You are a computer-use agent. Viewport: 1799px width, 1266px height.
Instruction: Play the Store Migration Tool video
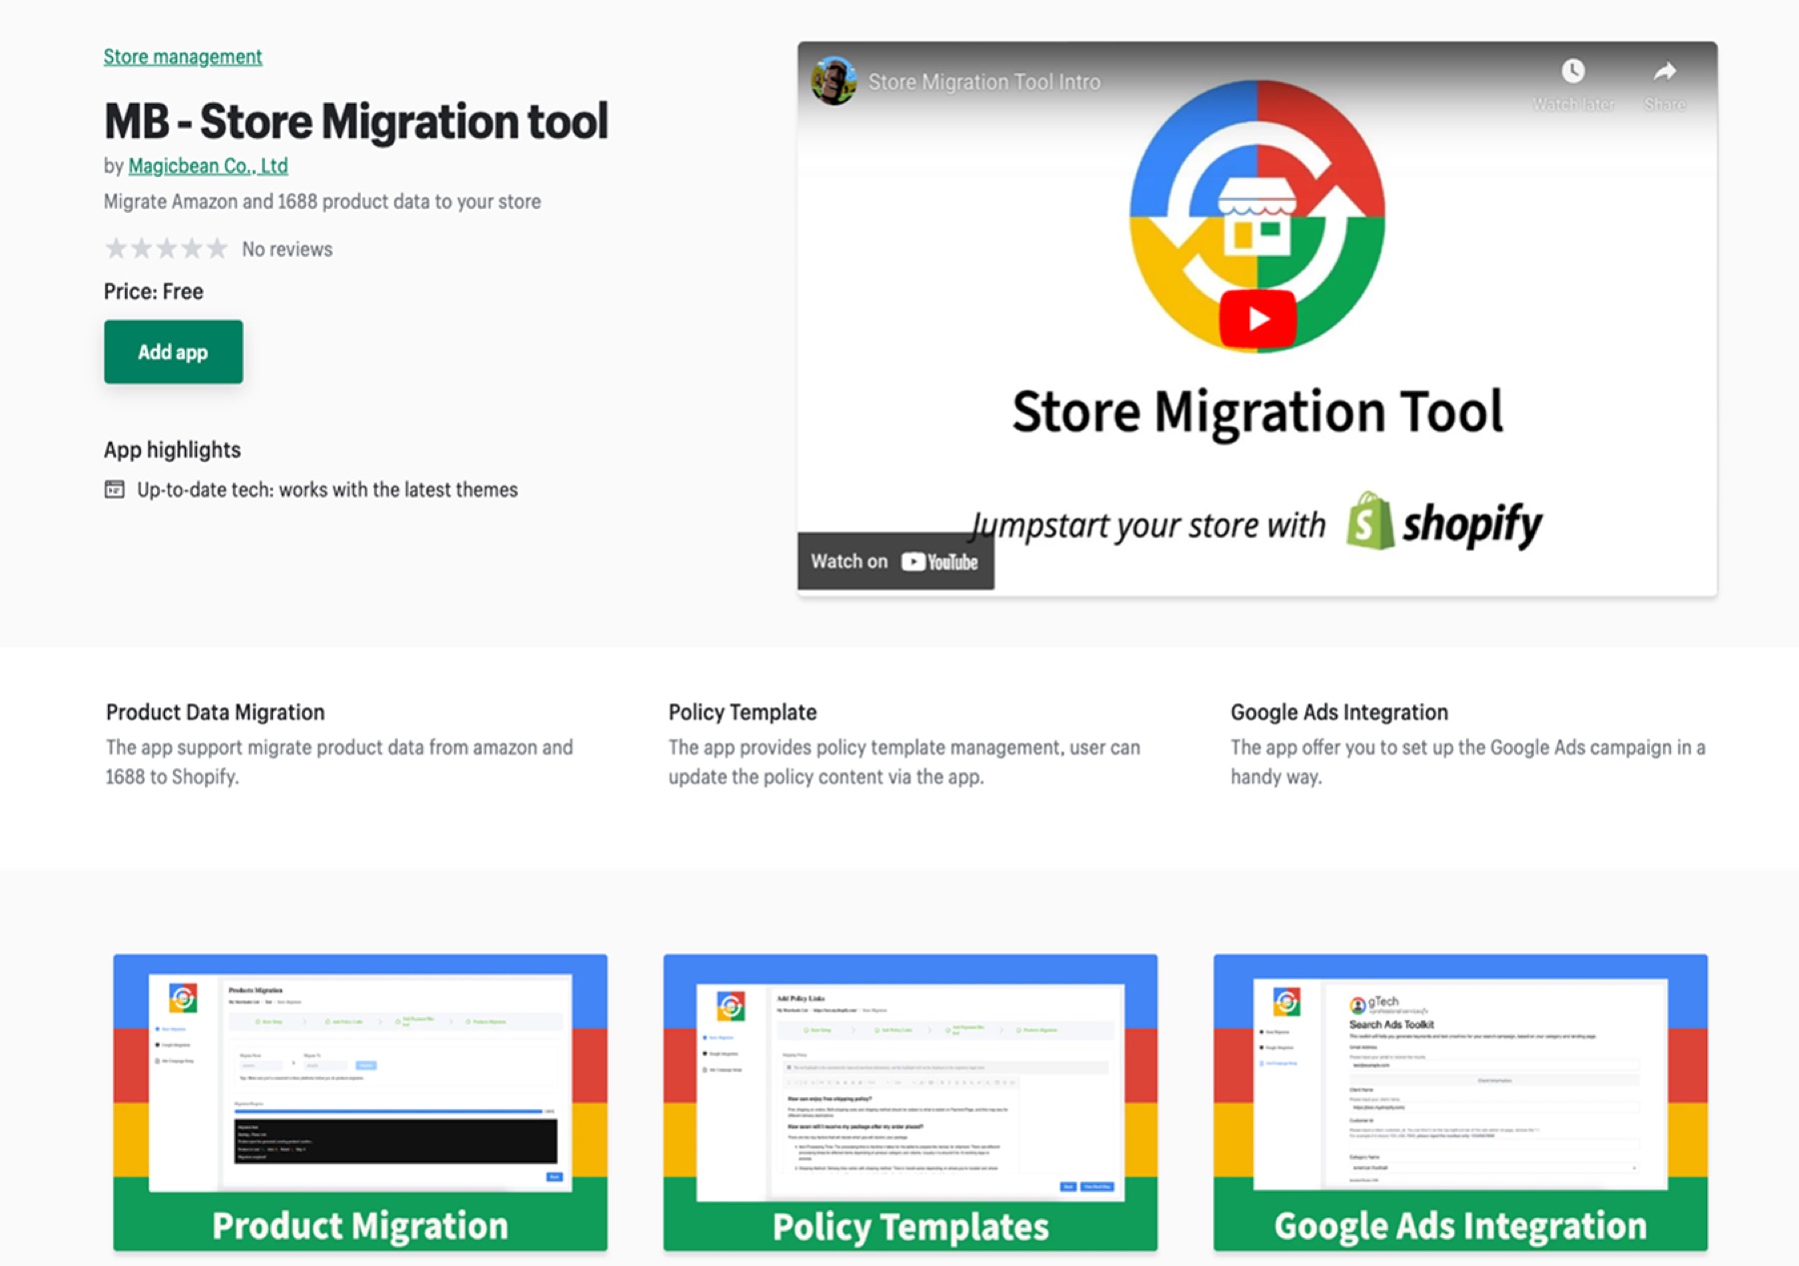(x=1257, y=319)
